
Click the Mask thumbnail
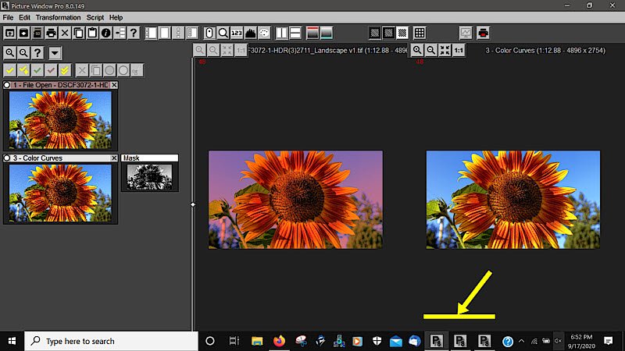[x=149, y=177]
